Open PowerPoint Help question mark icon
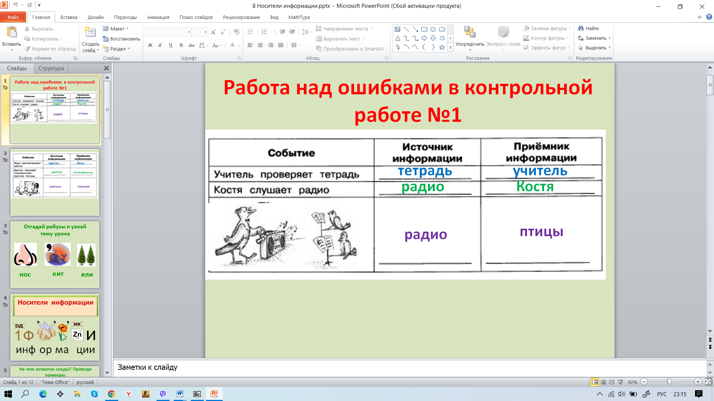Viewport: 714px width, 401px height. pyautogui.click(x=709, y=17)
